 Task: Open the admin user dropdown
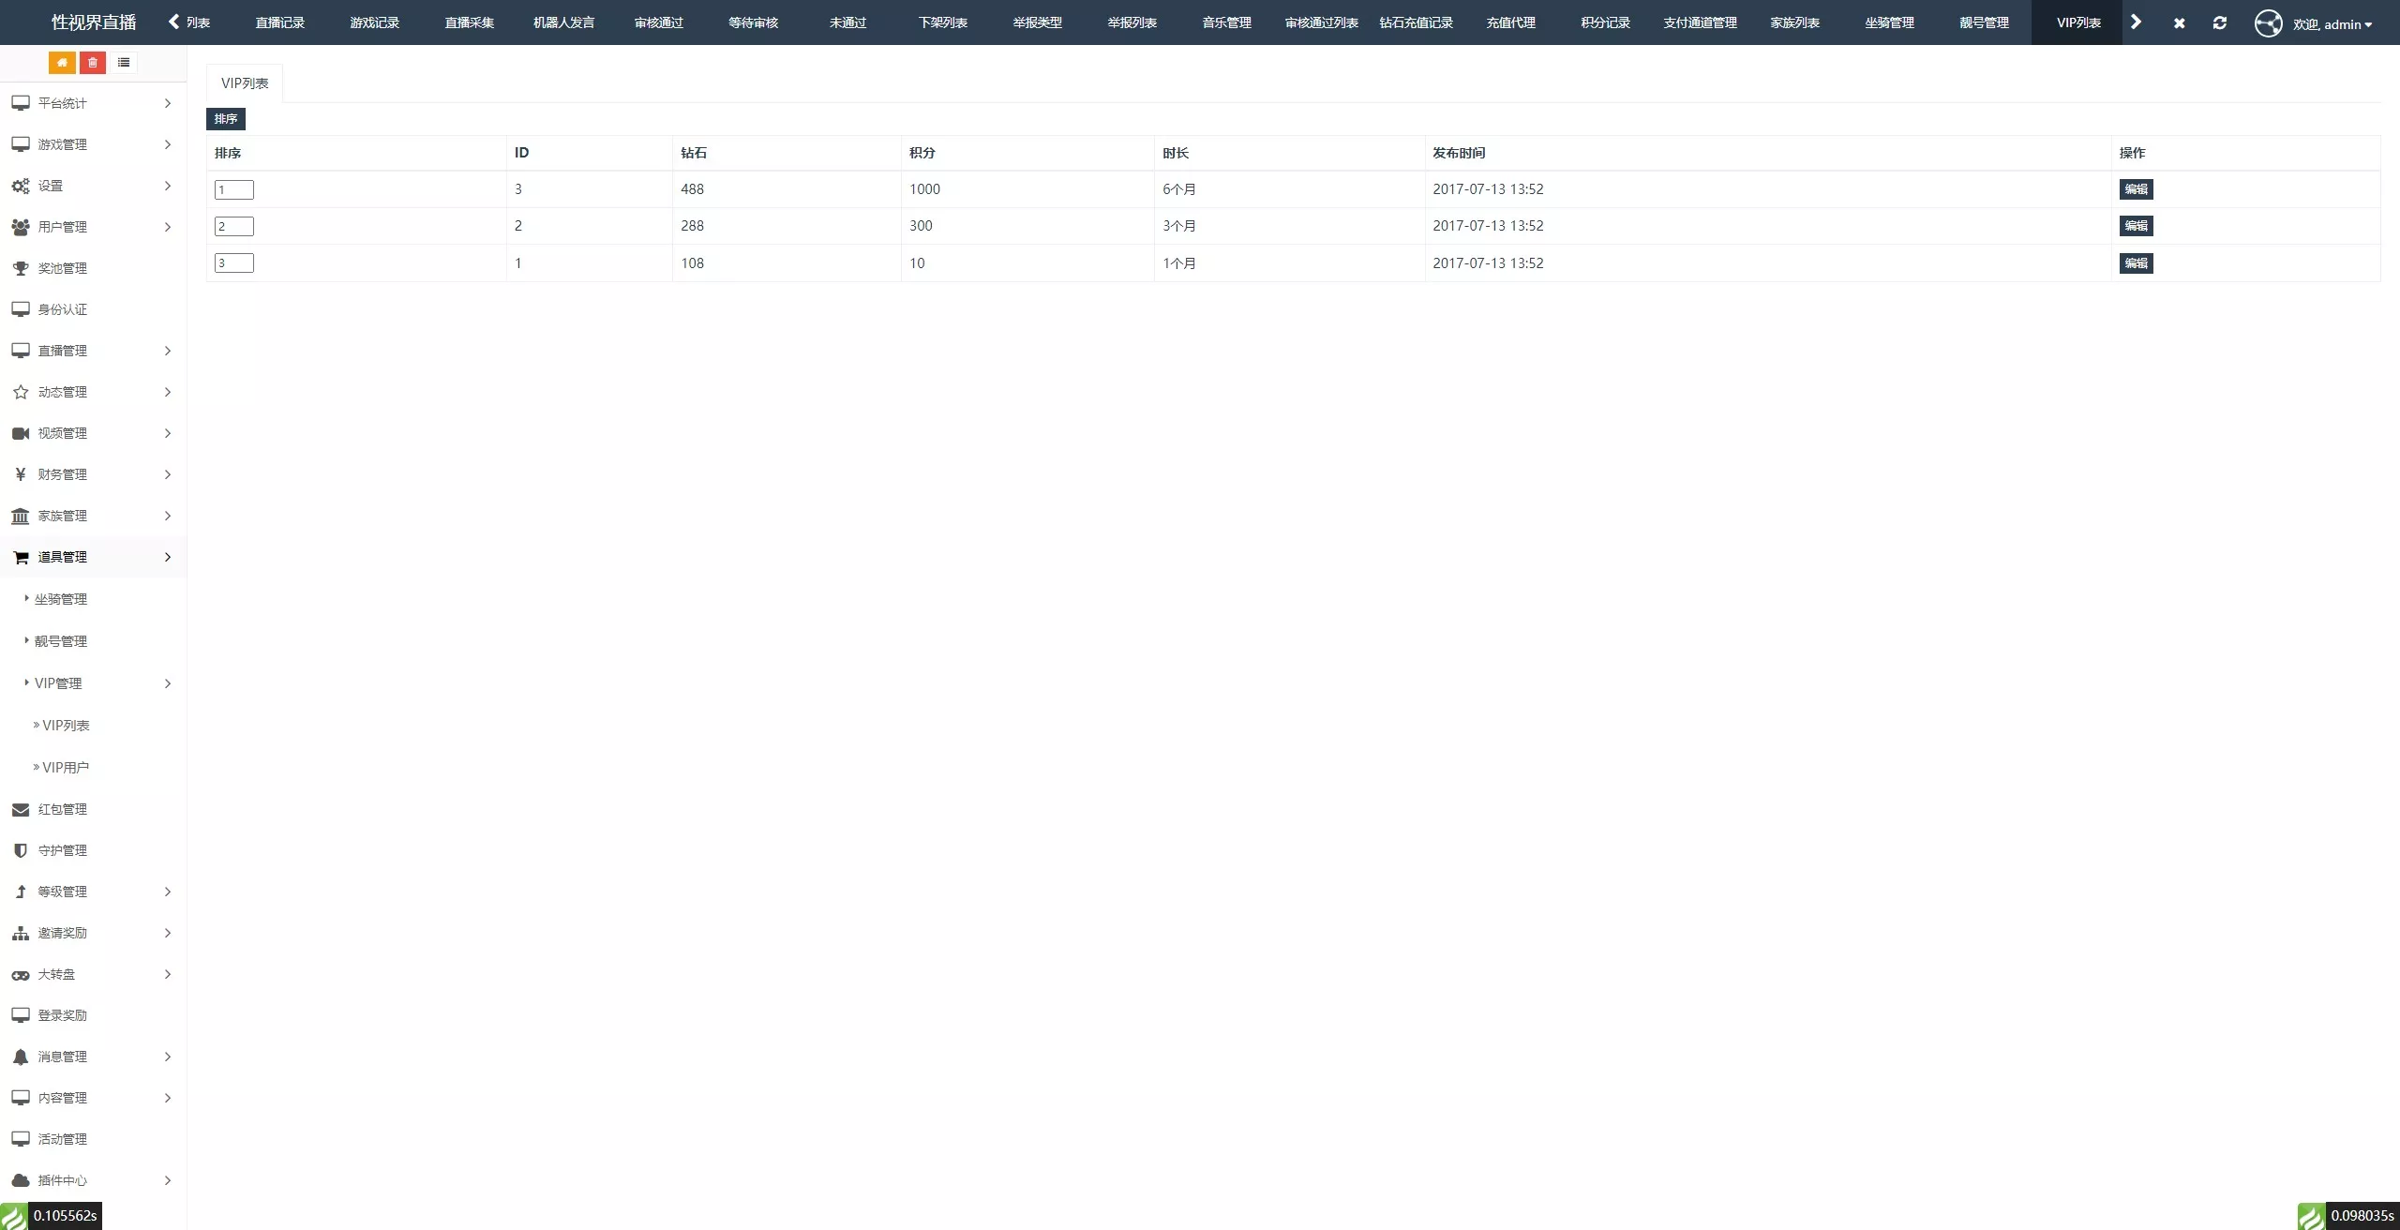point(2332,24)
